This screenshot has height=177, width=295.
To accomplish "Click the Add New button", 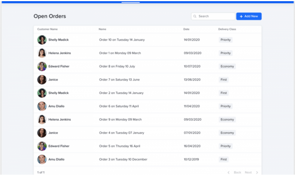I will [x=249, y=16].
